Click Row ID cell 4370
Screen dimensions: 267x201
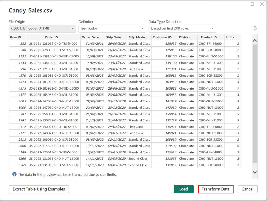pyautogui.click(x=18, y=75)
